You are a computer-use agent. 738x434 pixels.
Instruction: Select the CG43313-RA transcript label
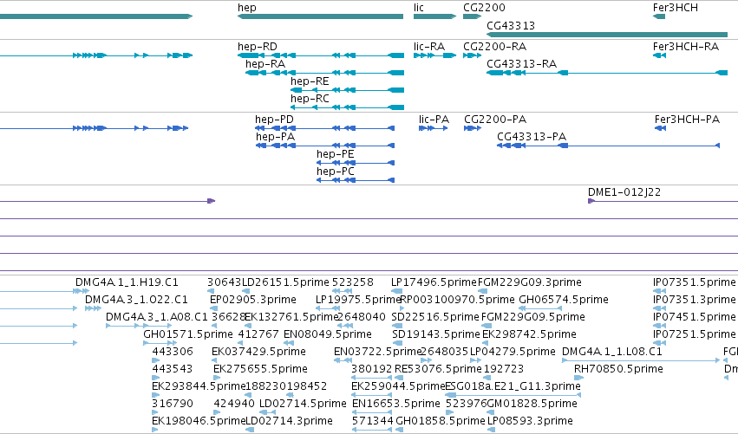point(521,64)
